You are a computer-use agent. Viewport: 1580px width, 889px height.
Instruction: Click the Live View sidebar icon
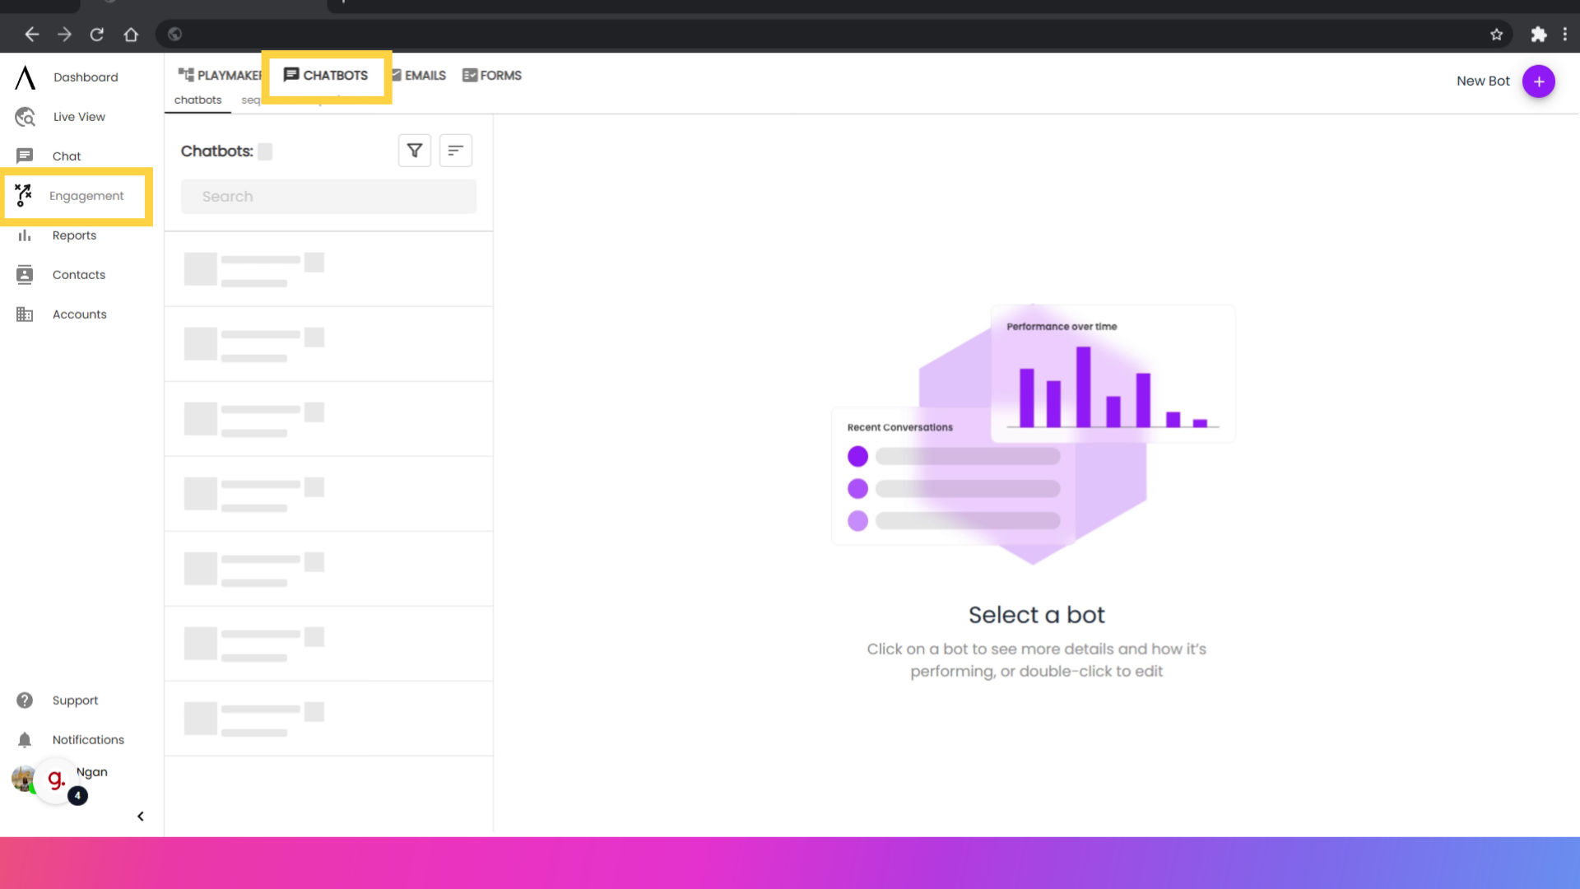(25, 116)
